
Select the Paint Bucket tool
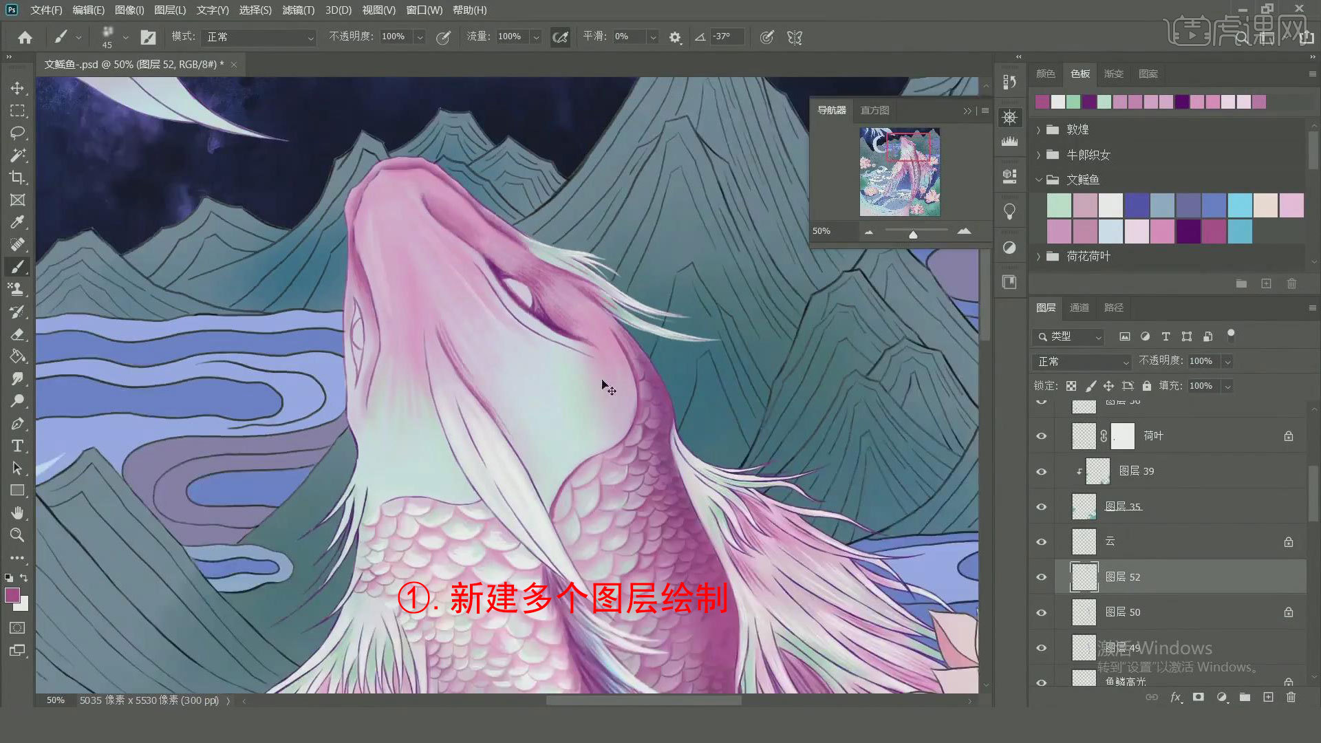point(17,356)
